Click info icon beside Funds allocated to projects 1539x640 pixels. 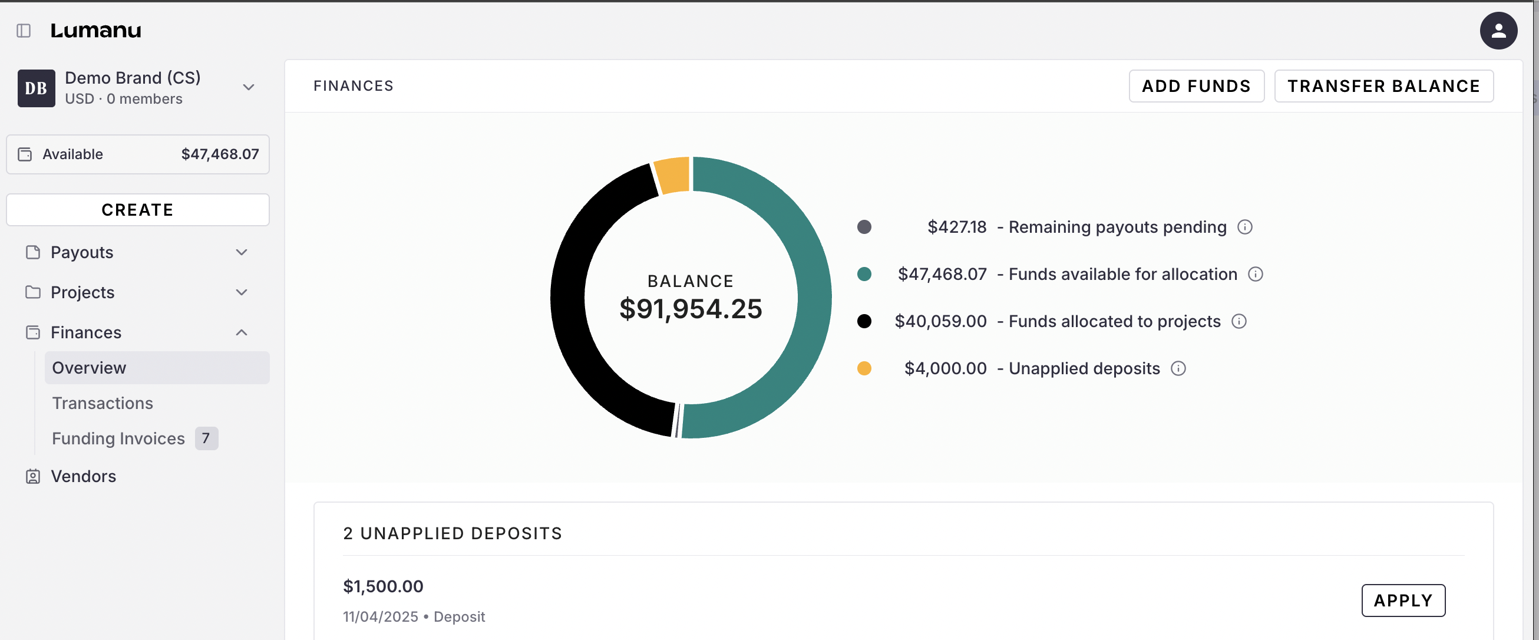pos(1239,322)
